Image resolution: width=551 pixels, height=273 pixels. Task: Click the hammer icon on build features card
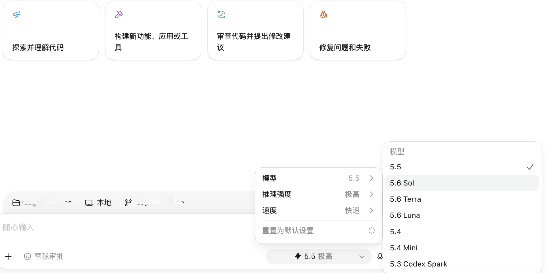click(119, 14)
